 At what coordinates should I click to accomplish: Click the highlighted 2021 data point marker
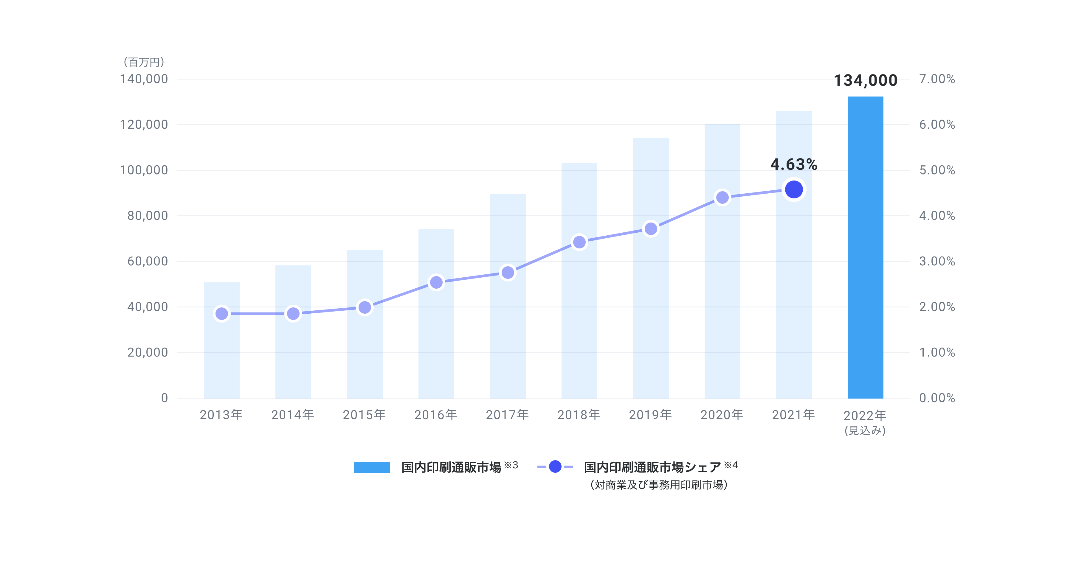pos(793,189)
